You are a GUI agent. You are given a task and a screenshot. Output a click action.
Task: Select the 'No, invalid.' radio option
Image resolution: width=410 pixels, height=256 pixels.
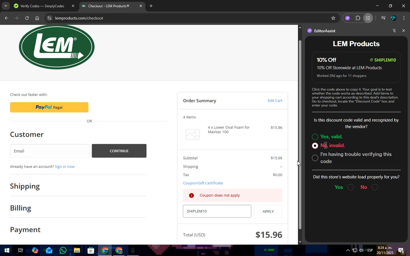(x=315, y=146)
